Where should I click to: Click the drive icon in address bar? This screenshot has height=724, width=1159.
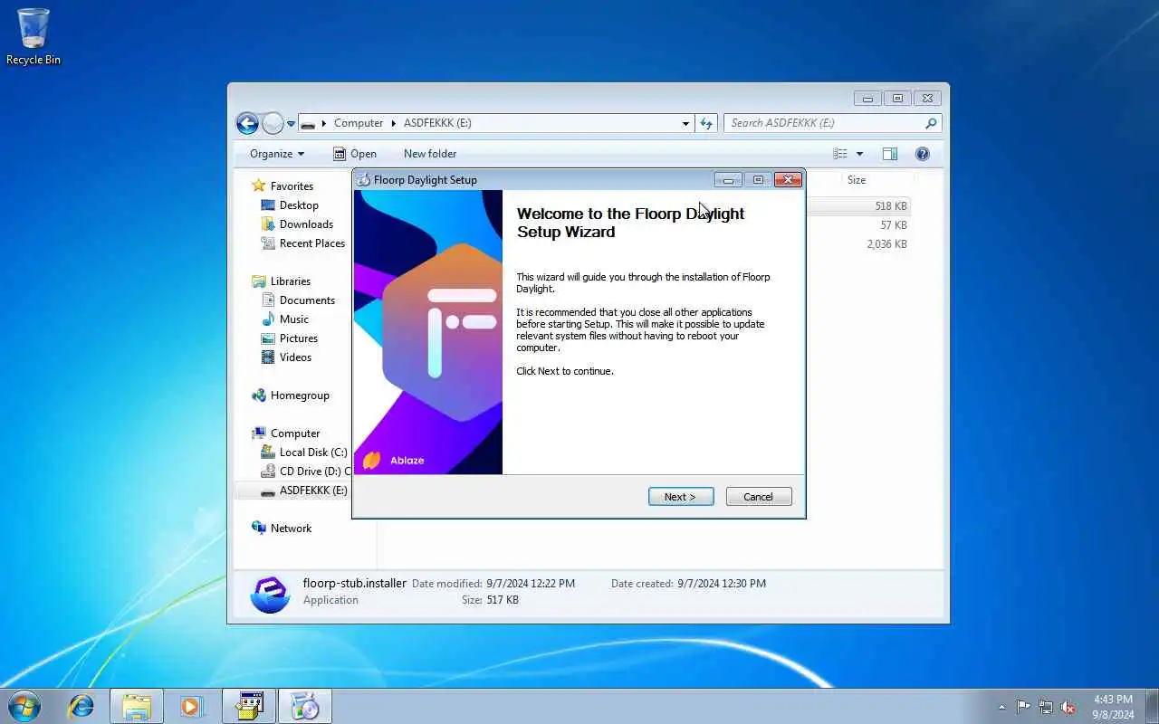coord(309,123)
